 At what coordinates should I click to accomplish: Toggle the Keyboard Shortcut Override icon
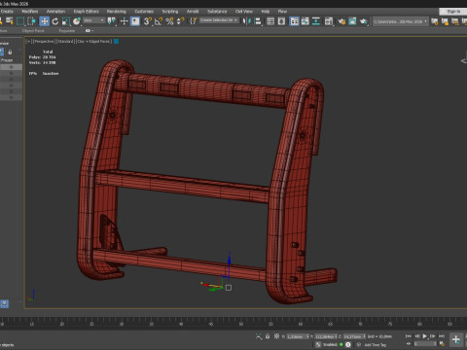pos(135,21)
